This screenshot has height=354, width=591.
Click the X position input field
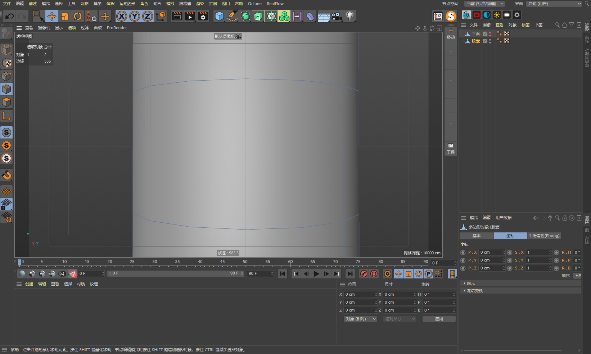[361, 294]
